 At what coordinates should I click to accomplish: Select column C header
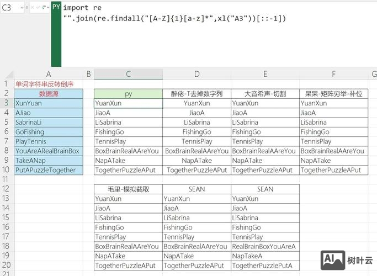[x=129, y=74]
